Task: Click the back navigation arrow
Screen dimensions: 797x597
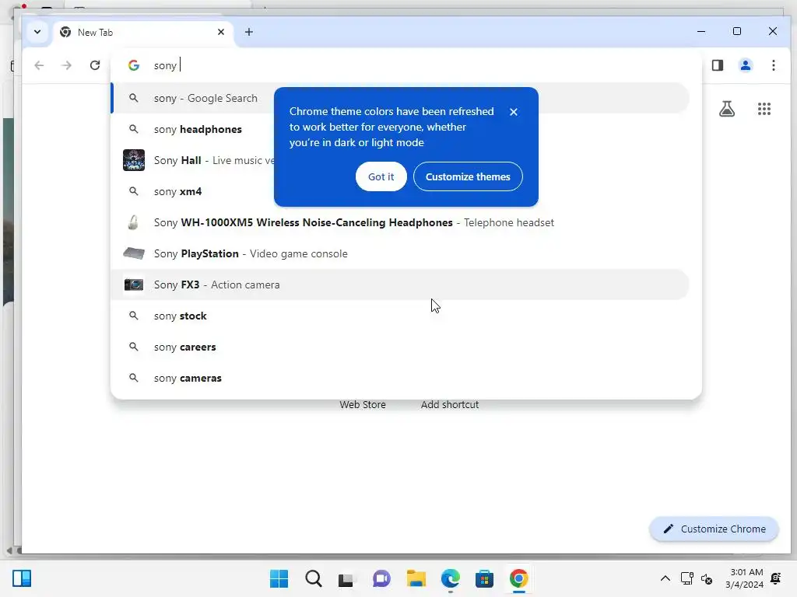Action: coord(39,65)
